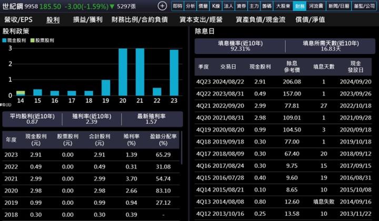The image size is (379, 221).
Task: Click payment date 2021/09/28
Action: tap(355, 118)
